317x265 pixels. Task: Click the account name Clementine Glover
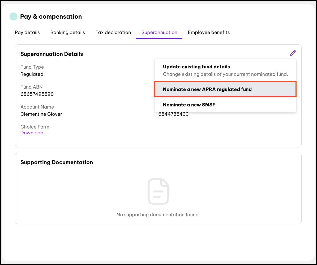point(41,114)
